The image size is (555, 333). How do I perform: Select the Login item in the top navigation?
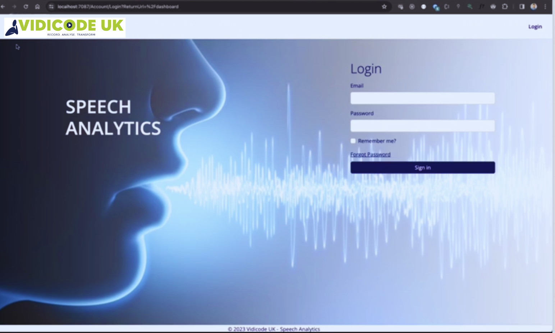coord(535,27)
